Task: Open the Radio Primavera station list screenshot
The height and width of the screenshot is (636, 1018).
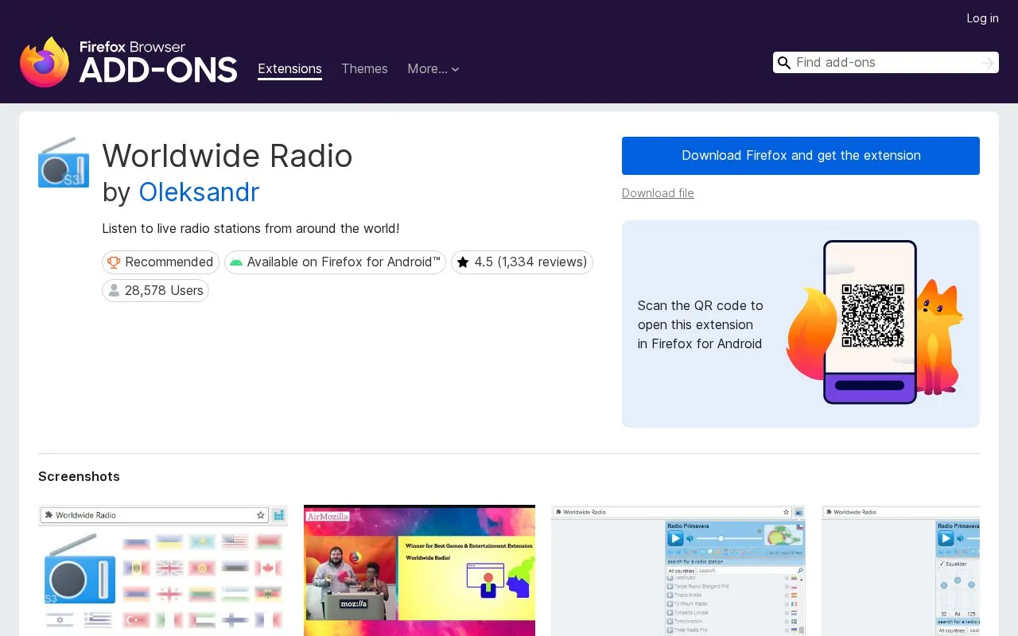Action: point(678,570)
